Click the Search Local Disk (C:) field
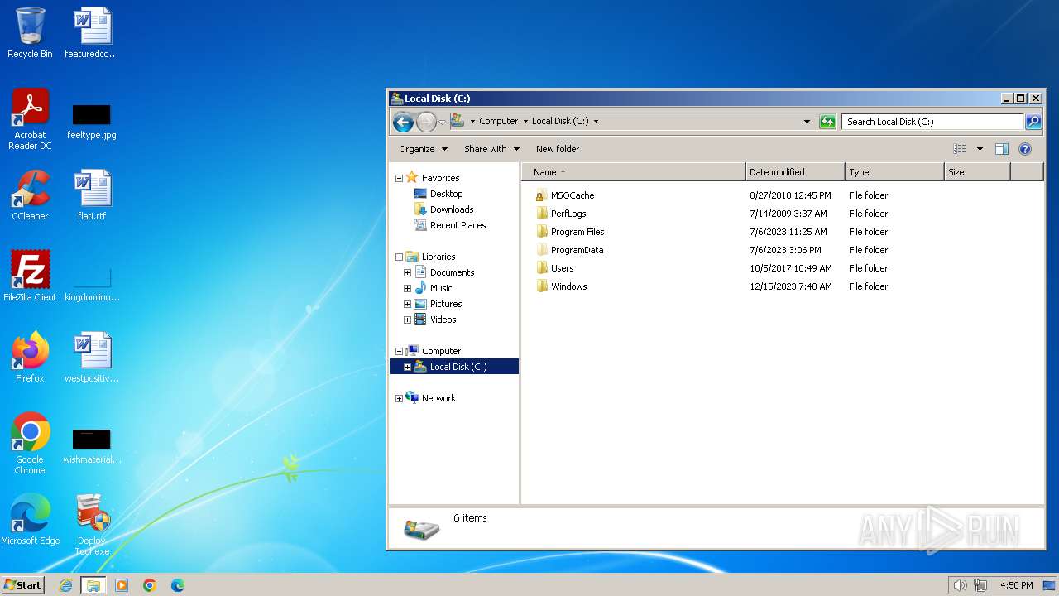The height and width of the screenshot is (596, 1059). click(x=932, y=122)
